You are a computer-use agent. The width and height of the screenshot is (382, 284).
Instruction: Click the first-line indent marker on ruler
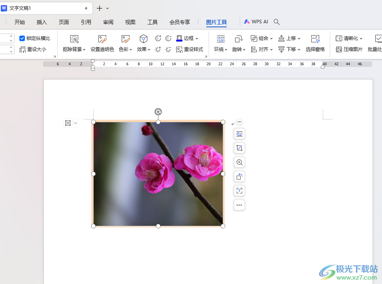point(93,61)
